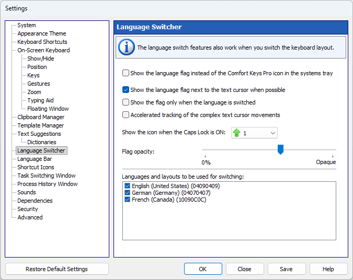Uncheck French (Canada) language
353x280 pixels.
tap(127, 200)
